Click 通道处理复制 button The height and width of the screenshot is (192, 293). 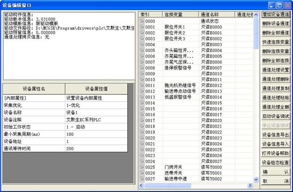[x=275, y=88]
